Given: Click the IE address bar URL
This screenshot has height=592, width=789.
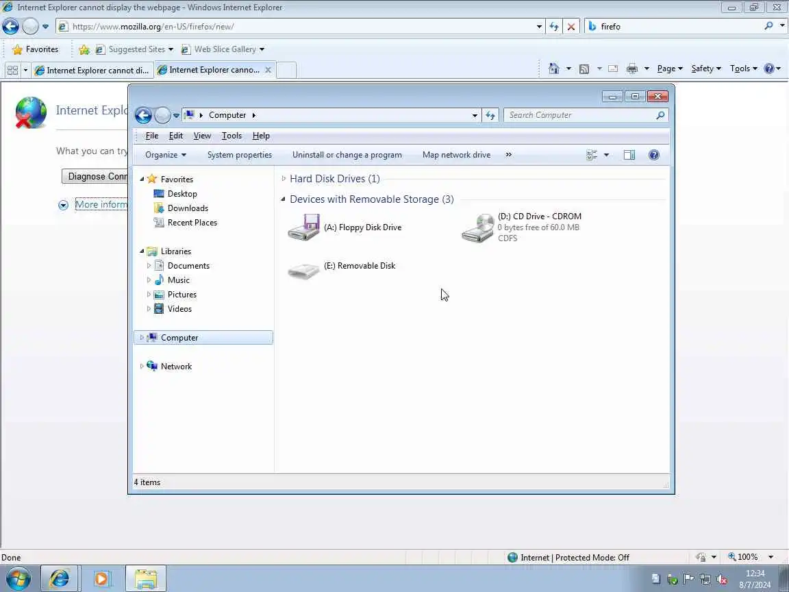Looking at the screenshot, I should (153, 27).
